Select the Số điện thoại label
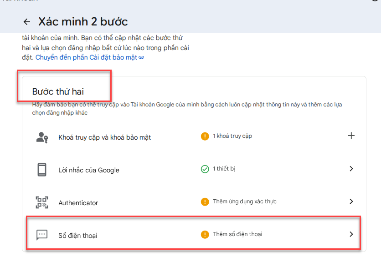The width and height of the screenshot is (381, 257). [x=78, y=236]
